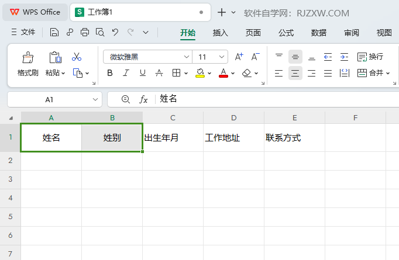
Task: Toggle Bold formatting
Action: tap(109, 73)
